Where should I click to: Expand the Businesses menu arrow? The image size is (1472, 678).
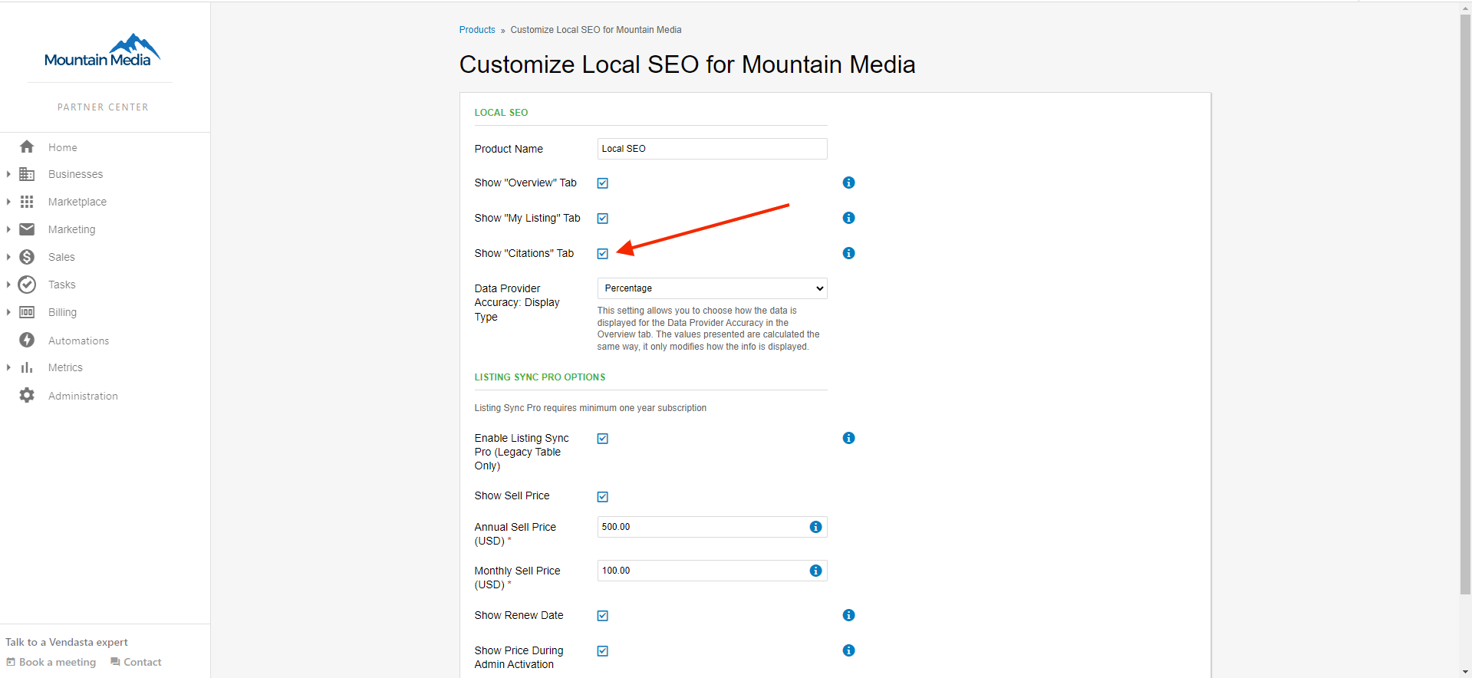coord(8,174)
